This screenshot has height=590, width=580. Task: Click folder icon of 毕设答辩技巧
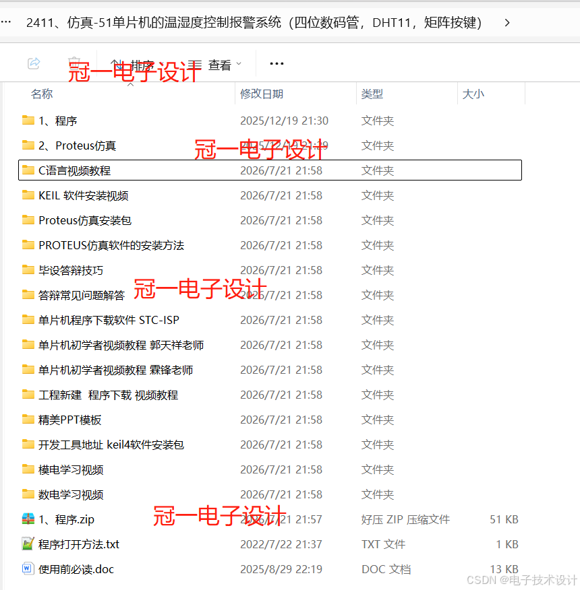(x=28, y=270)
